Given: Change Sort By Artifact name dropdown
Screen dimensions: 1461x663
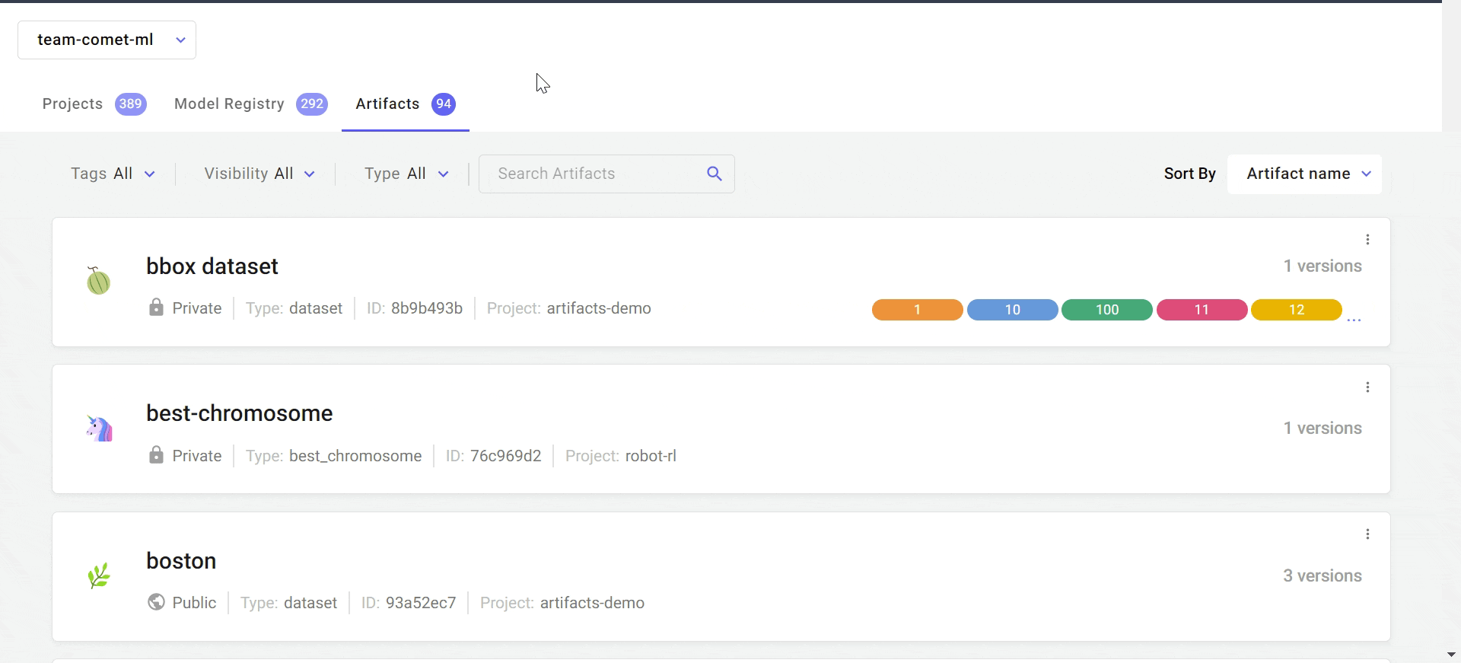Looking at the screenshot, I should (x=1304, y=174).
